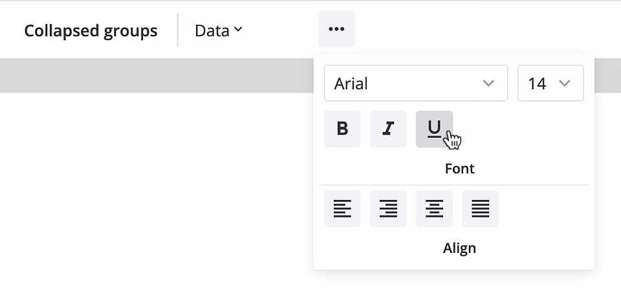The height and width of the screenshot is (295, 621).
Task: Toggle italic text formatting
Action: (388, 129)
